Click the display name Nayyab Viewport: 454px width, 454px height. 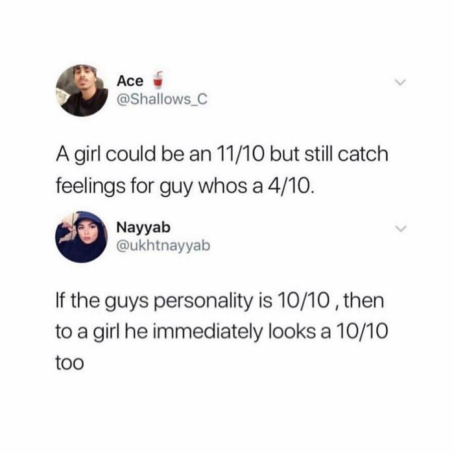(x=143, y=228)
